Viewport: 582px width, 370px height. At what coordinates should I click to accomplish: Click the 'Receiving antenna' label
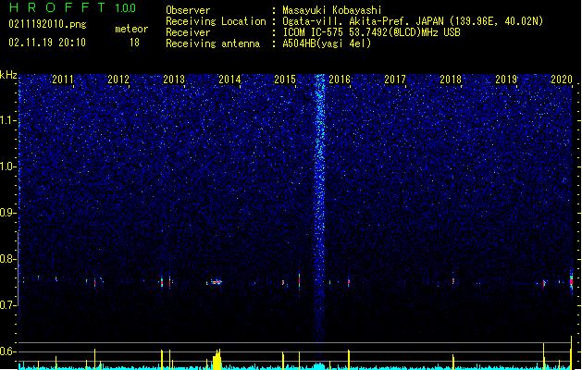click(x=213, y=43)
